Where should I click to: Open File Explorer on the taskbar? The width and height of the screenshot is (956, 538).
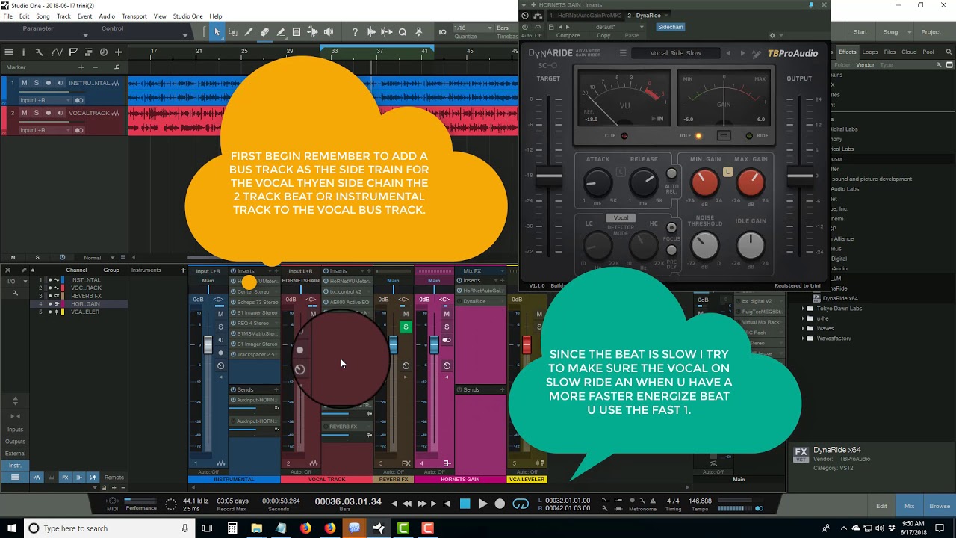coord(257,528)
